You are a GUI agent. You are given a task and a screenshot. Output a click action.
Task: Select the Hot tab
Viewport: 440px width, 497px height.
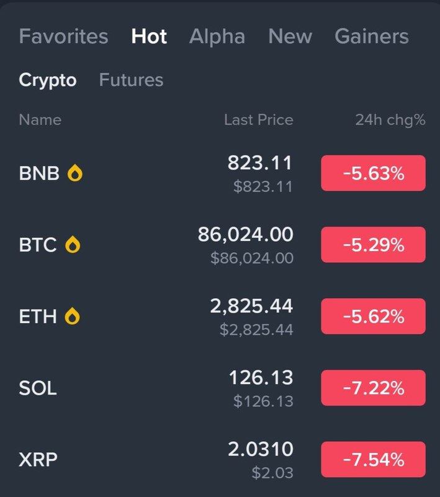tap(149, 36)
